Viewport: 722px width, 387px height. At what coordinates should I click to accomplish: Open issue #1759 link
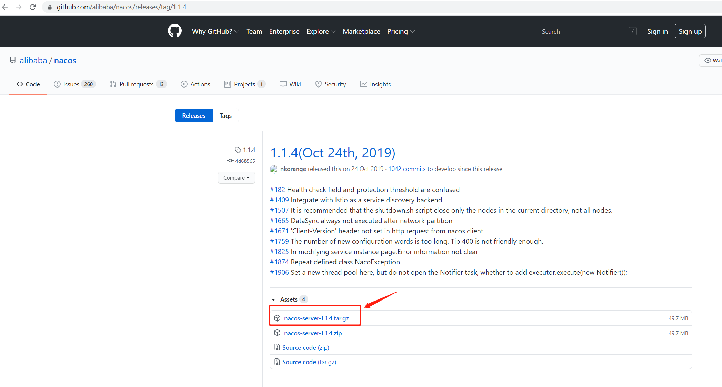[x=279, y=241]
